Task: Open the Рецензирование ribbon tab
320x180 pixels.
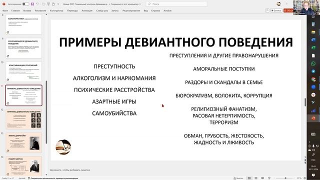Action: click(131, 10)
